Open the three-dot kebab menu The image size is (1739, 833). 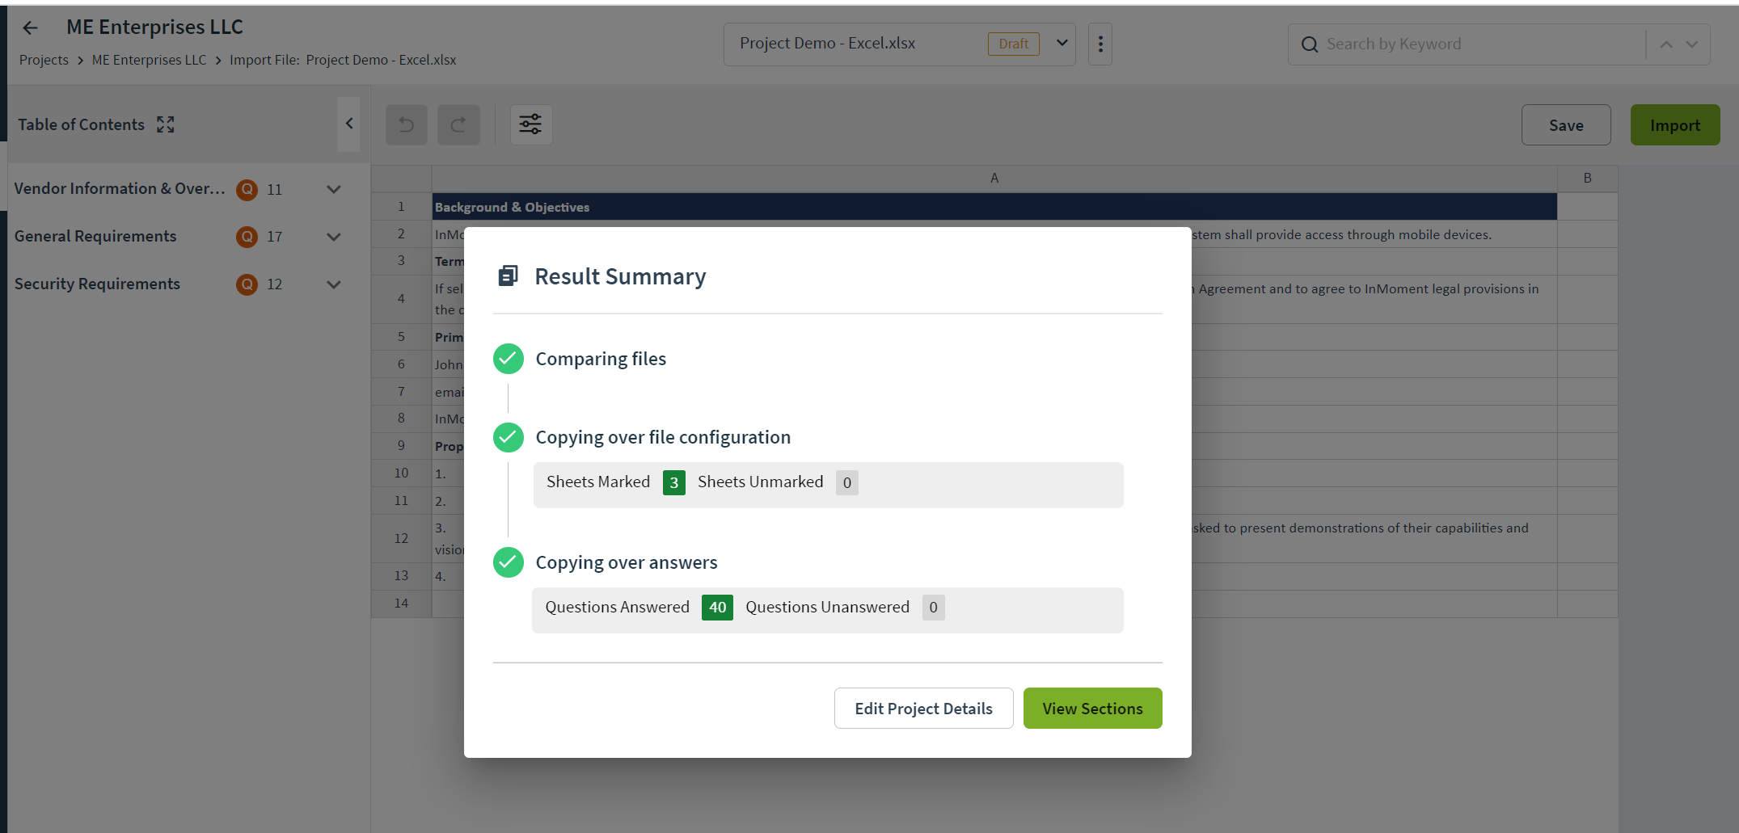(x=1100, y=44)
